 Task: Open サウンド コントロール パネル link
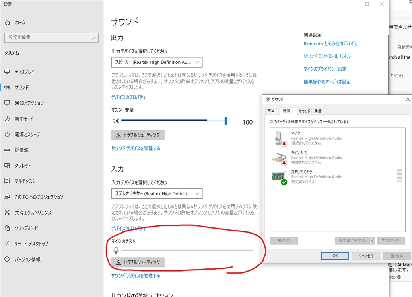[x=327, y=56]
